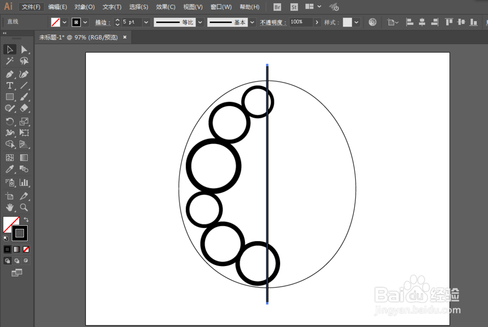488x327 pixels.
Task: Select the Pen tool
Action: click(10, 74)
